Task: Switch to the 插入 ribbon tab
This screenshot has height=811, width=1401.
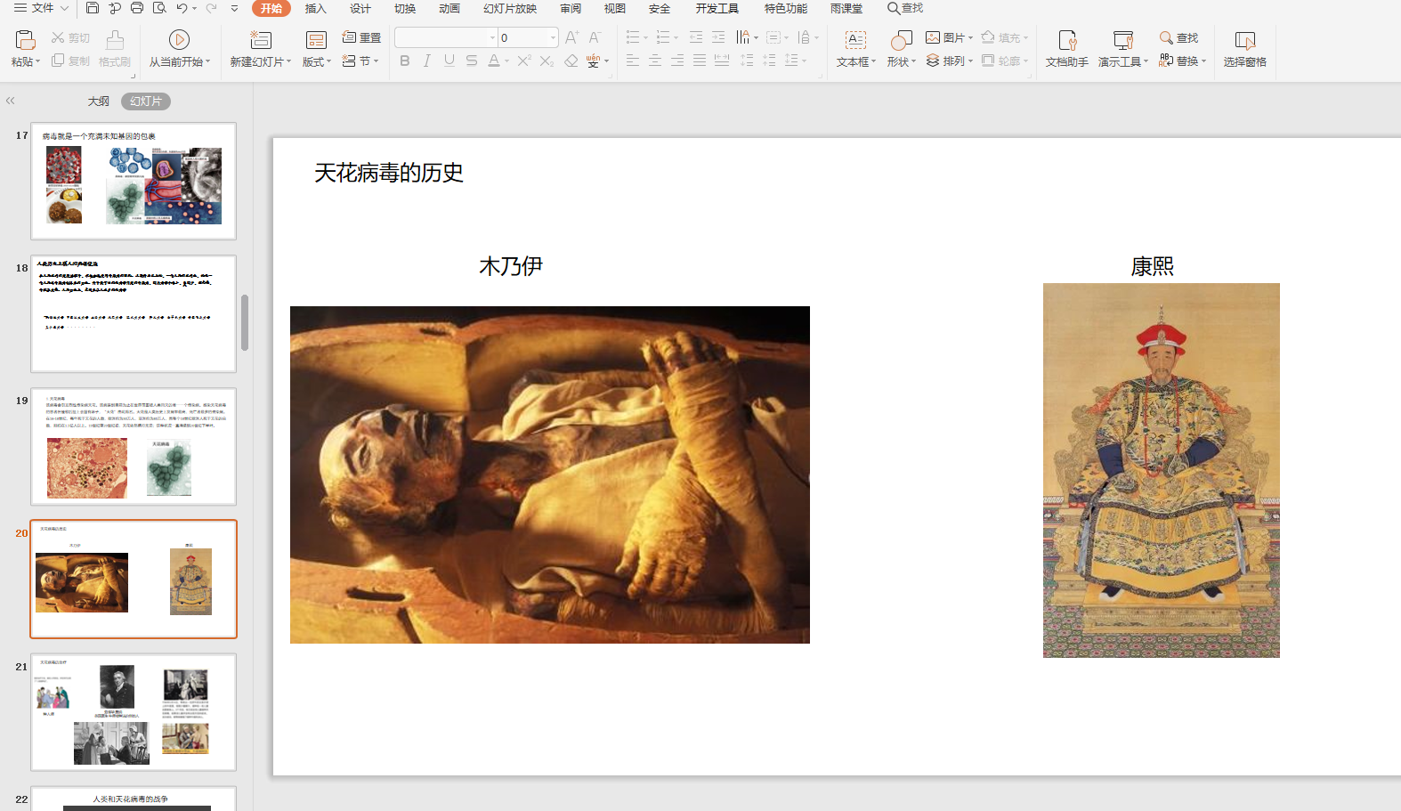Action: [x=315, y=9]
